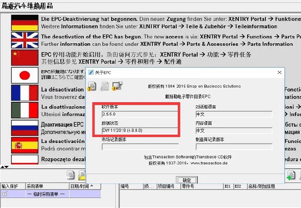This screenshot has width=301, height=208.
Task: Click the French text 'La désactivation'
Action: (62, 89)
